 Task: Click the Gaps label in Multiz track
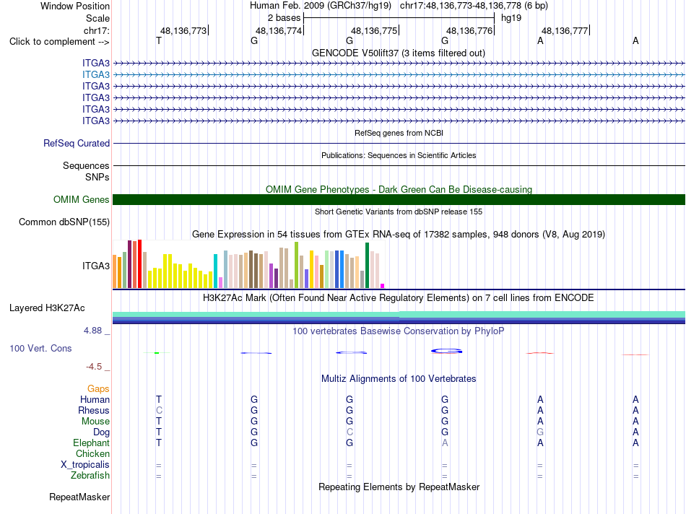[98, 389]
